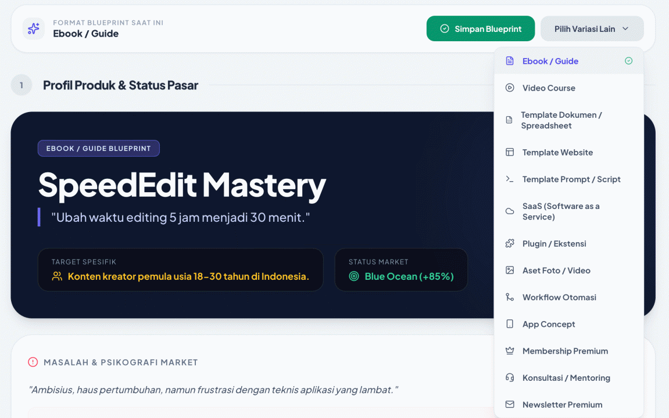Click the workflow icon beside Workflow Otomasi
This screenshot has height=418, width=669.
(x=510, y=297)
